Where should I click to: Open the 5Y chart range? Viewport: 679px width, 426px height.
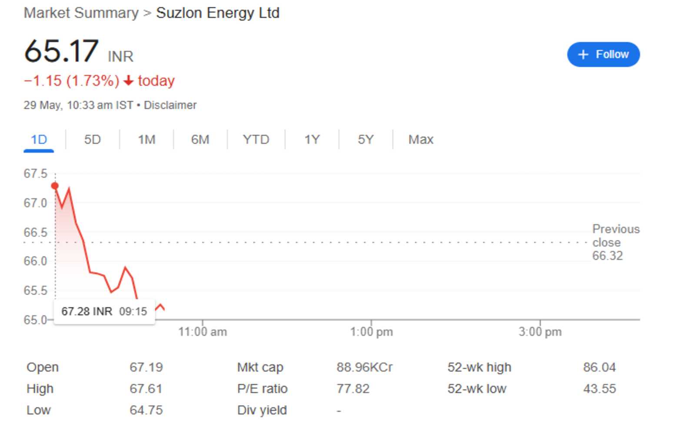(366, 139)
